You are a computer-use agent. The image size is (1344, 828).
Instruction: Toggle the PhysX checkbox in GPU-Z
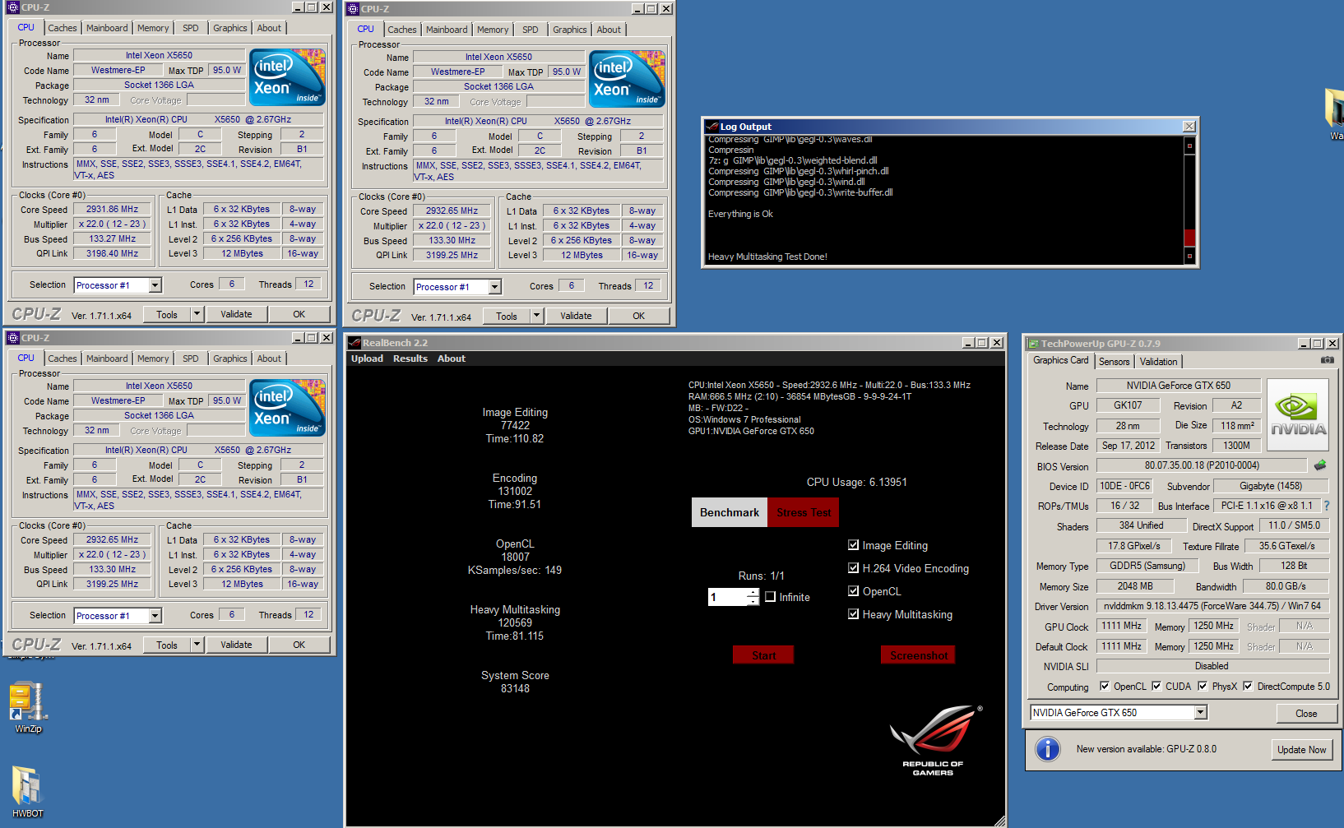[1203, 687]
